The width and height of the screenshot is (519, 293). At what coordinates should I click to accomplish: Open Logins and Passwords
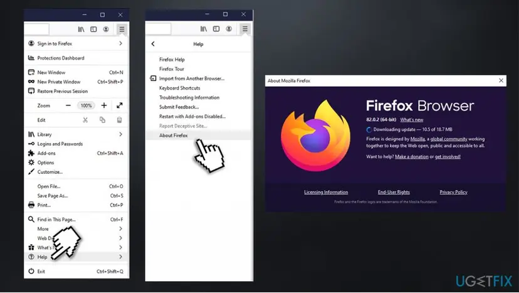pos(76,144)
